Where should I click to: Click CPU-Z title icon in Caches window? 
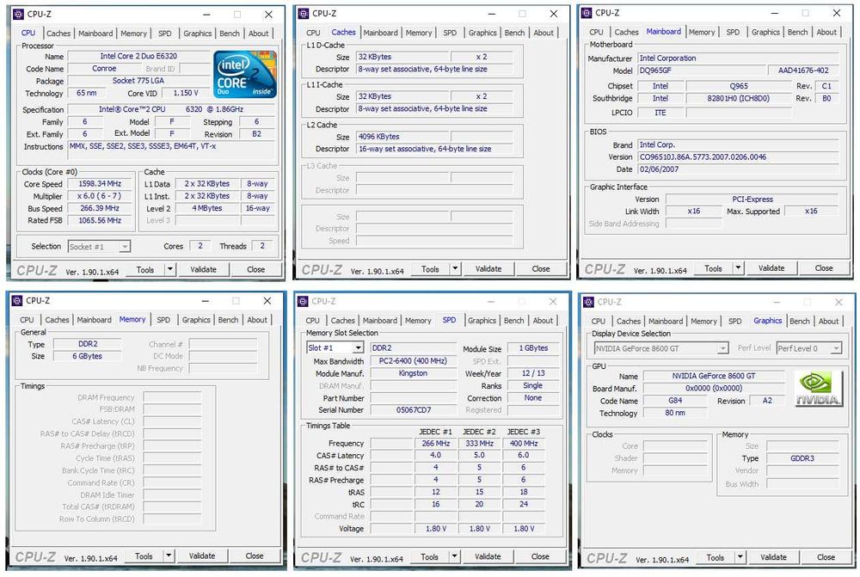[x=304, y=14]
